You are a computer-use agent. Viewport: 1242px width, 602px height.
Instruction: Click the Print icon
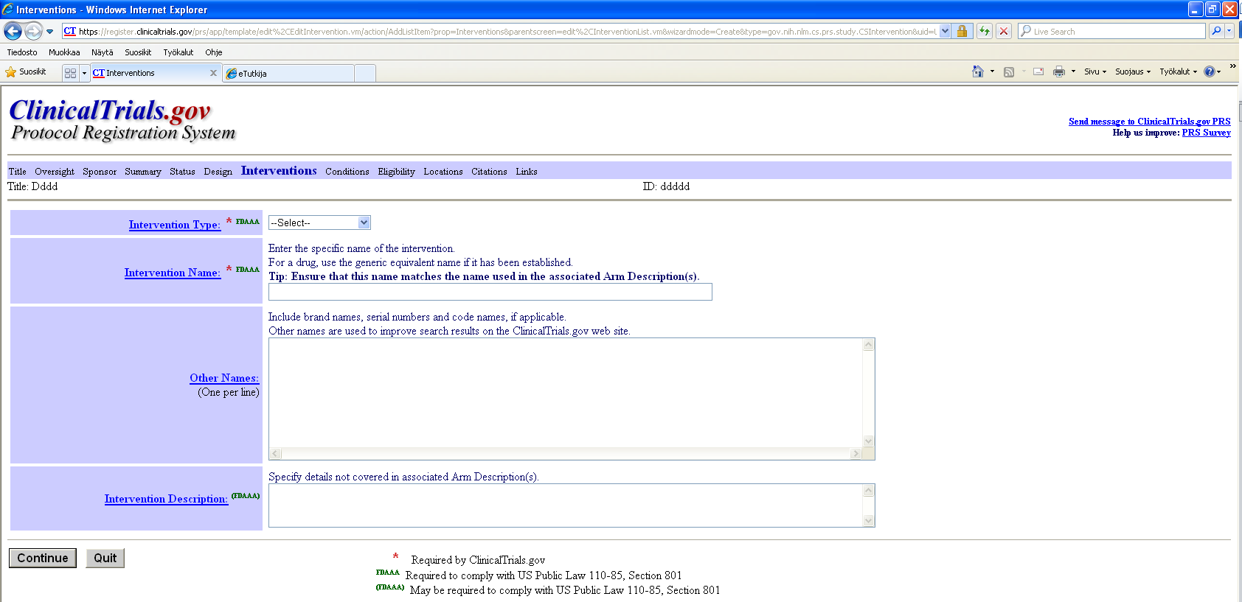[x=1059, y=71]
